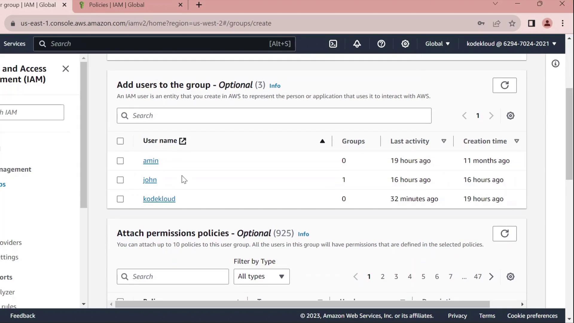Screen dimensions: 574x323
Task: Expand the Global region selector
Action: 437,44
